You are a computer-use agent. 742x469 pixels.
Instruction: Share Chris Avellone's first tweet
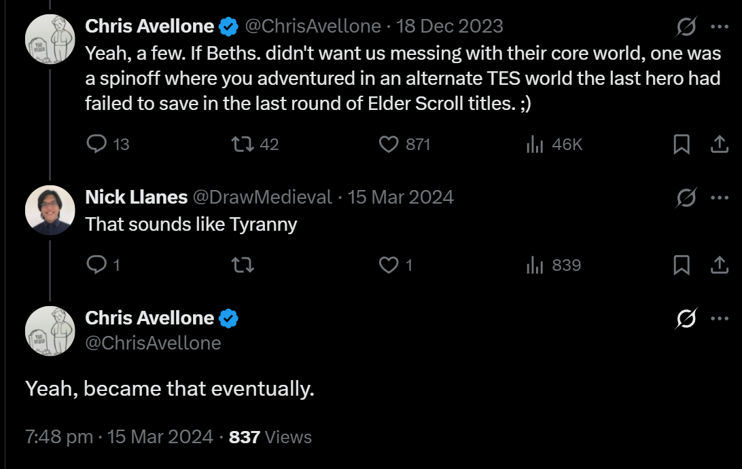click(x=720, y=144)
